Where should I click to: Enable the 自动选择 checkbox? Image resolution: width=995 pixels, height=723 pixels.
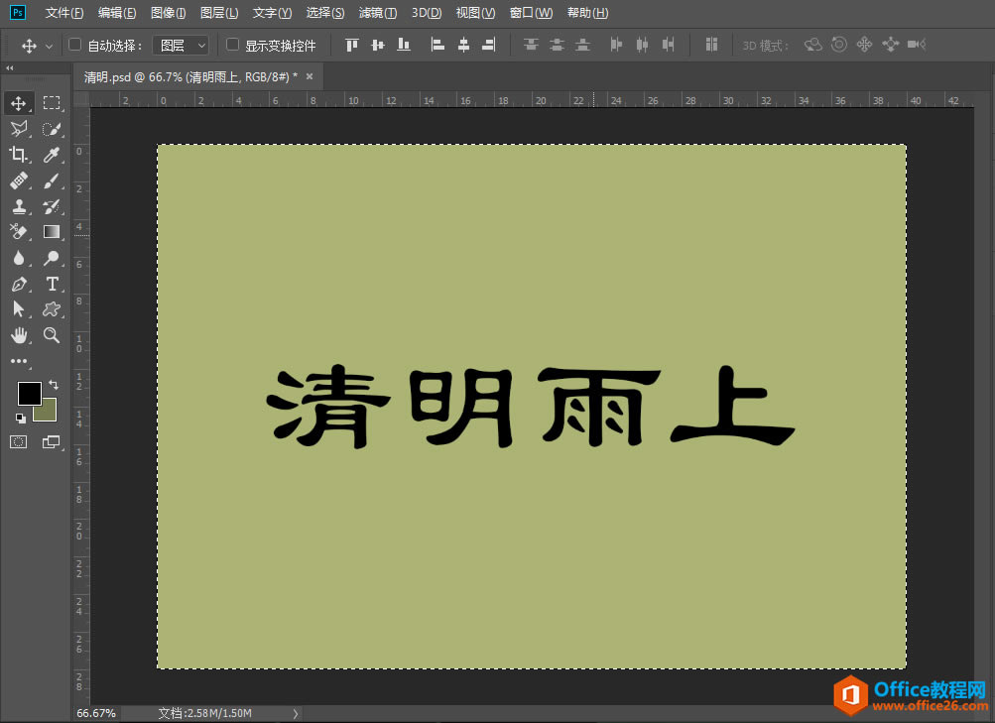click(74, 45)
